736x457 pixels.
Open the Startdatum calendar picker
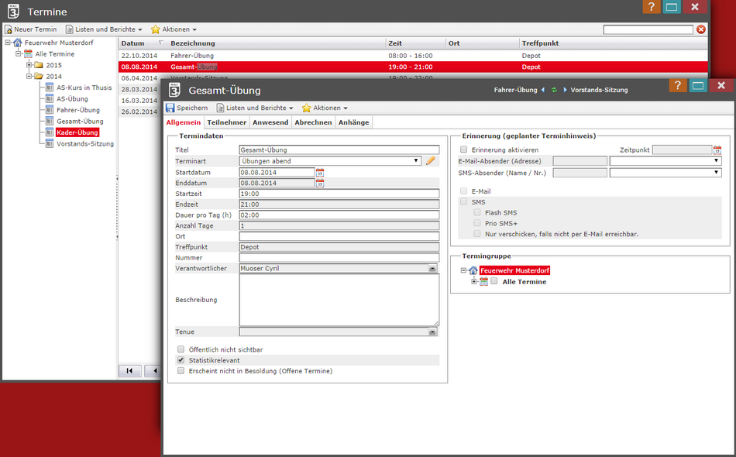coord(320,172)
